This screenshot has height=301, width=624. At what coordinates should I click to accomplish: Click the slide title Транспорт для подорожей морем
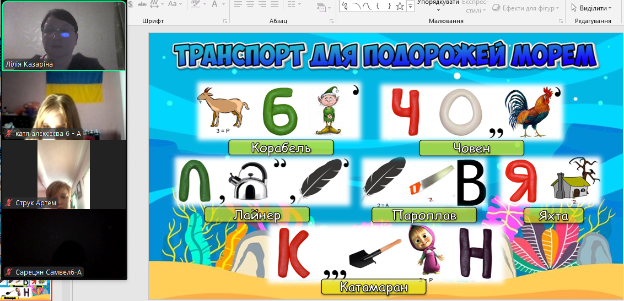[386, 55]
